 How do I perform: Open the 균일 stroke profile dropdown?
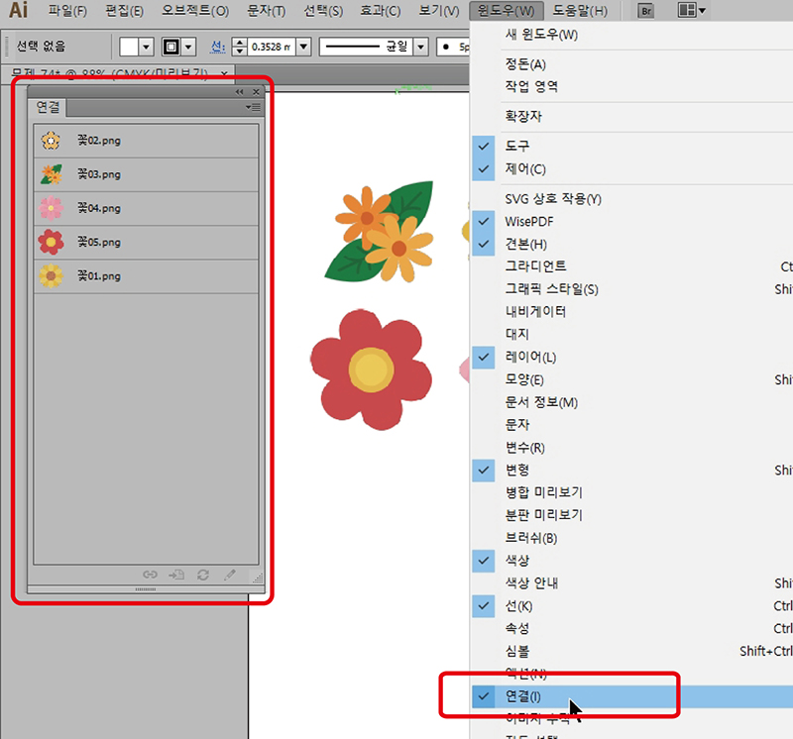420,47
